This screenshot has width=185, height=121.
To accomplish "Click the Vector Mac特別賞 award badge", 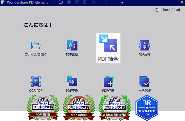I will 79,108.
